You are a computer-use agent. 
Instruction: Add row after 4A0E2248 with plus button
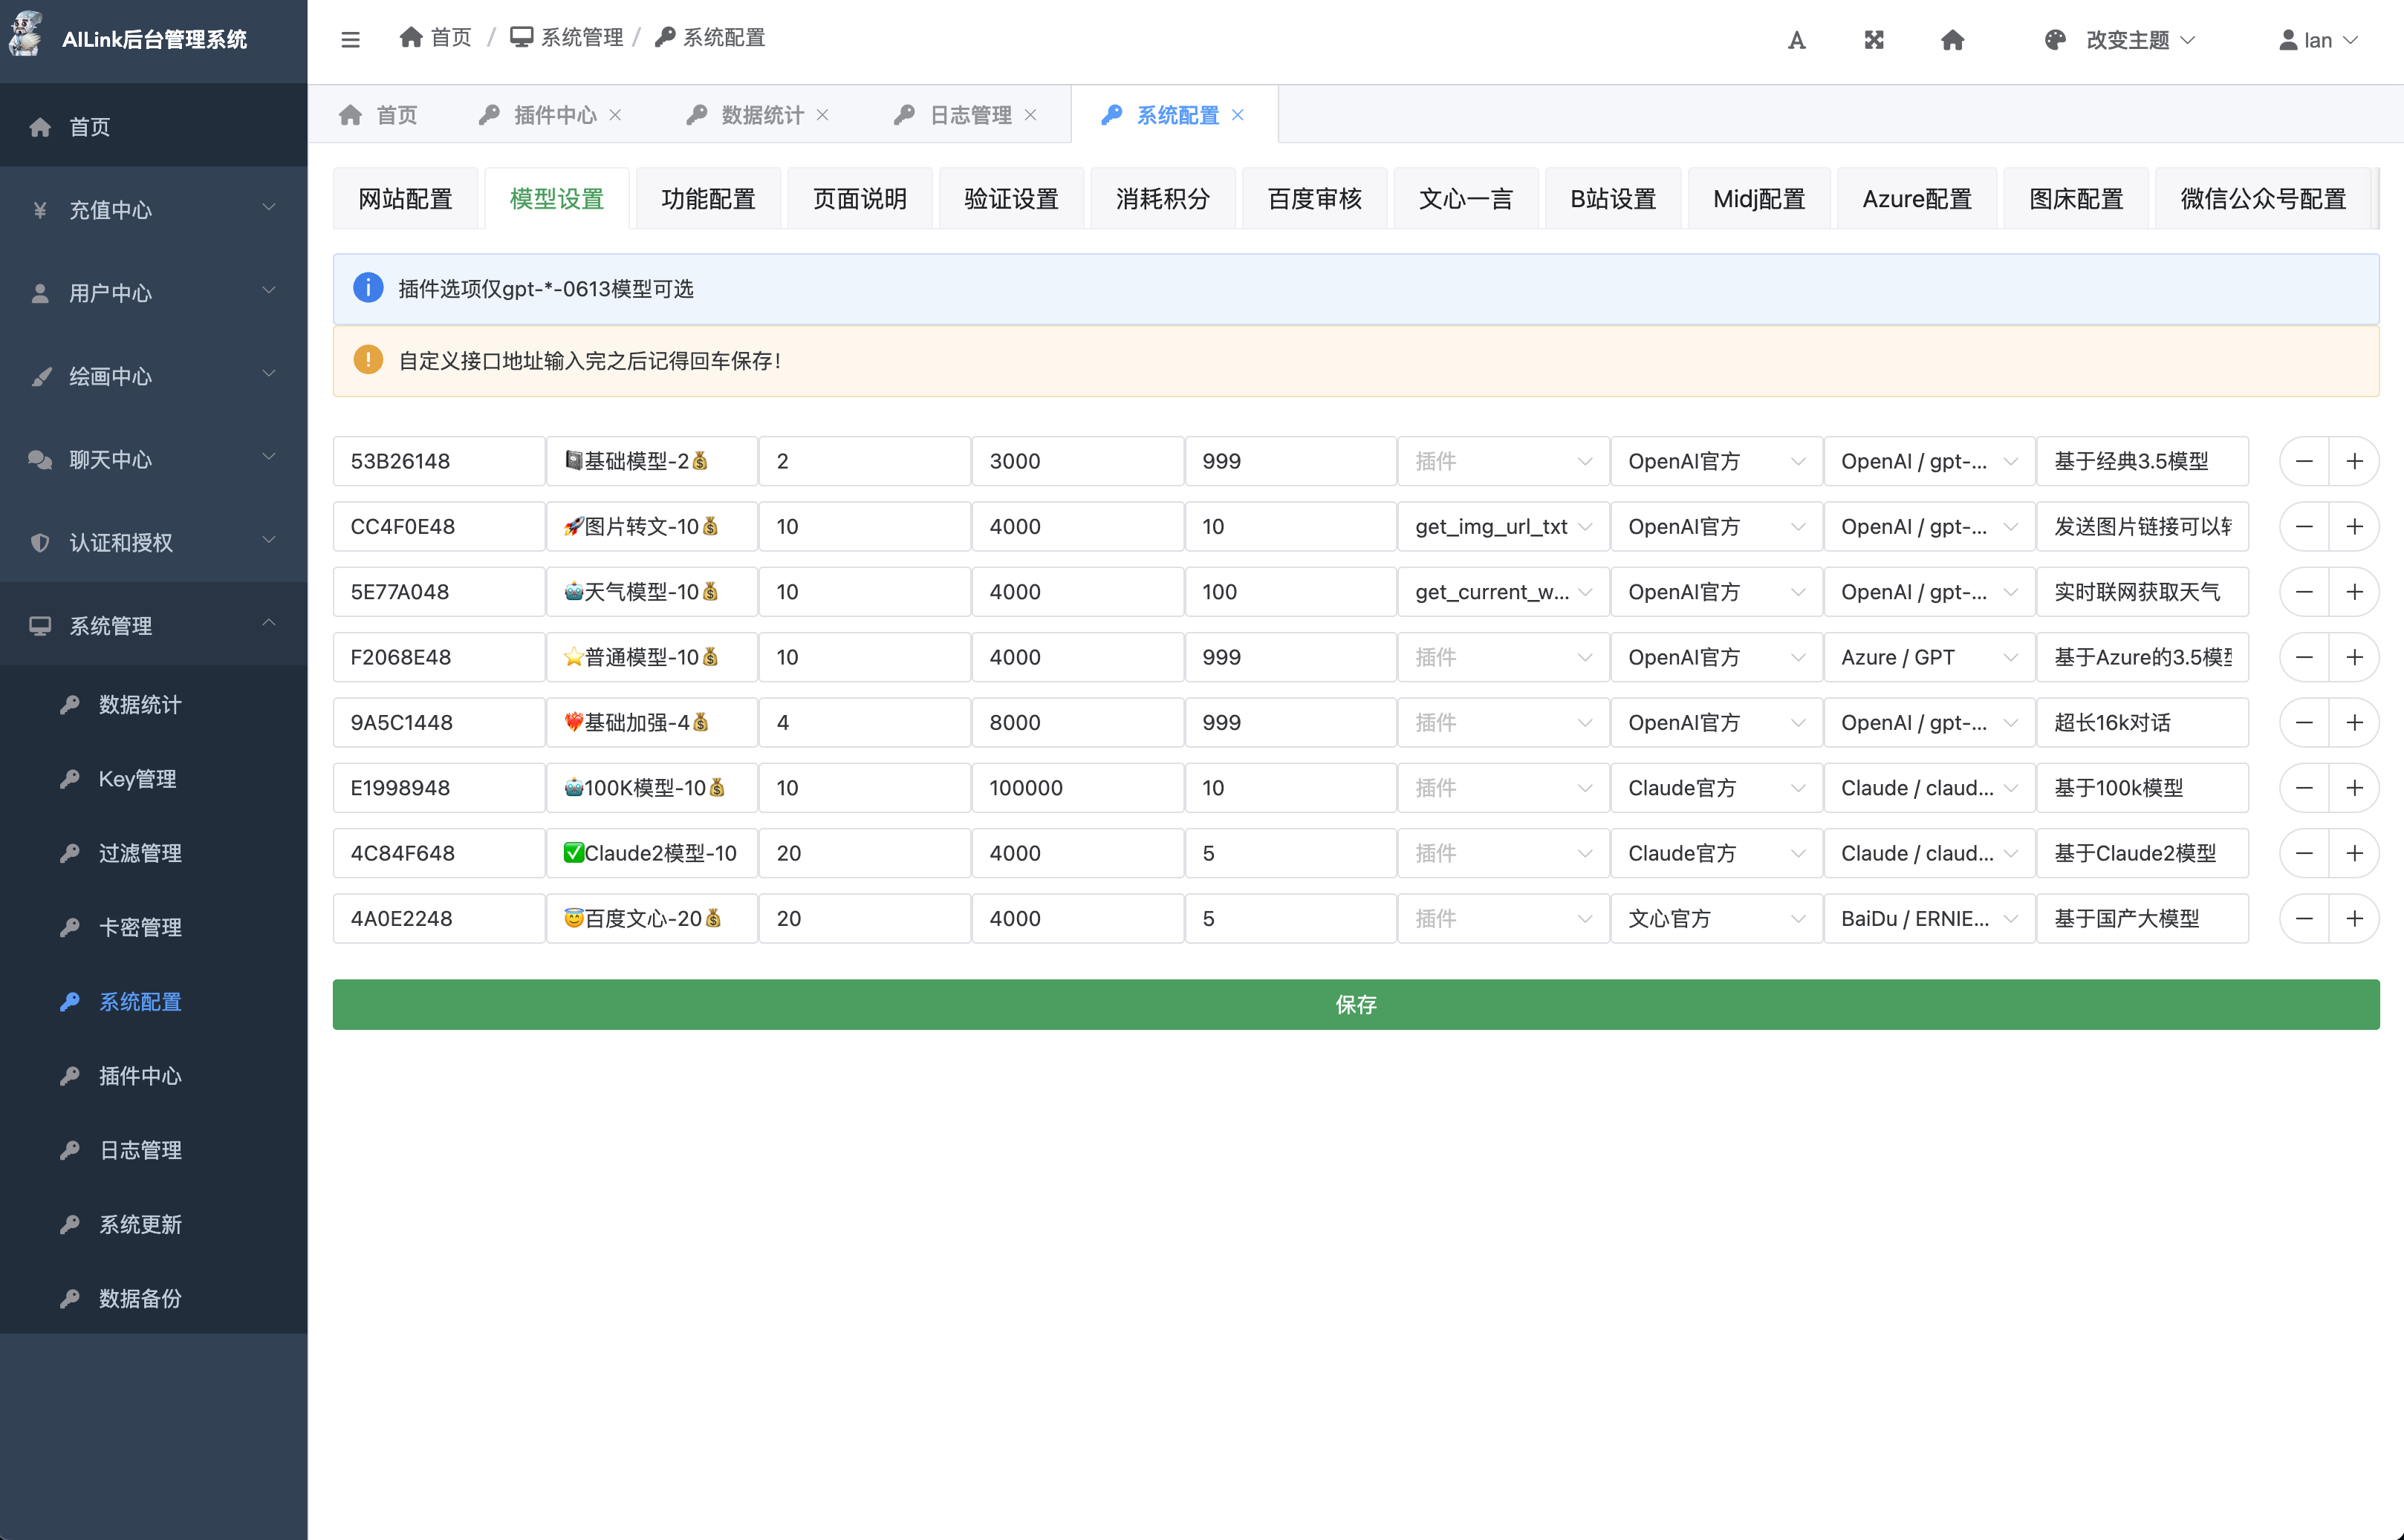[2354, 919]
